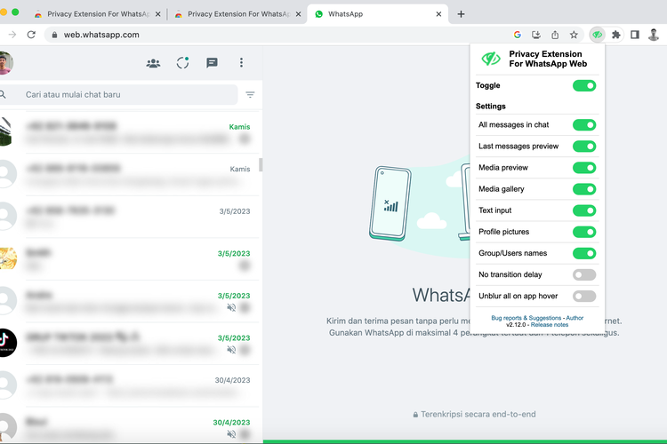
Task: Turn off All messages in chat blur
Action: click(x=583, y=125)
